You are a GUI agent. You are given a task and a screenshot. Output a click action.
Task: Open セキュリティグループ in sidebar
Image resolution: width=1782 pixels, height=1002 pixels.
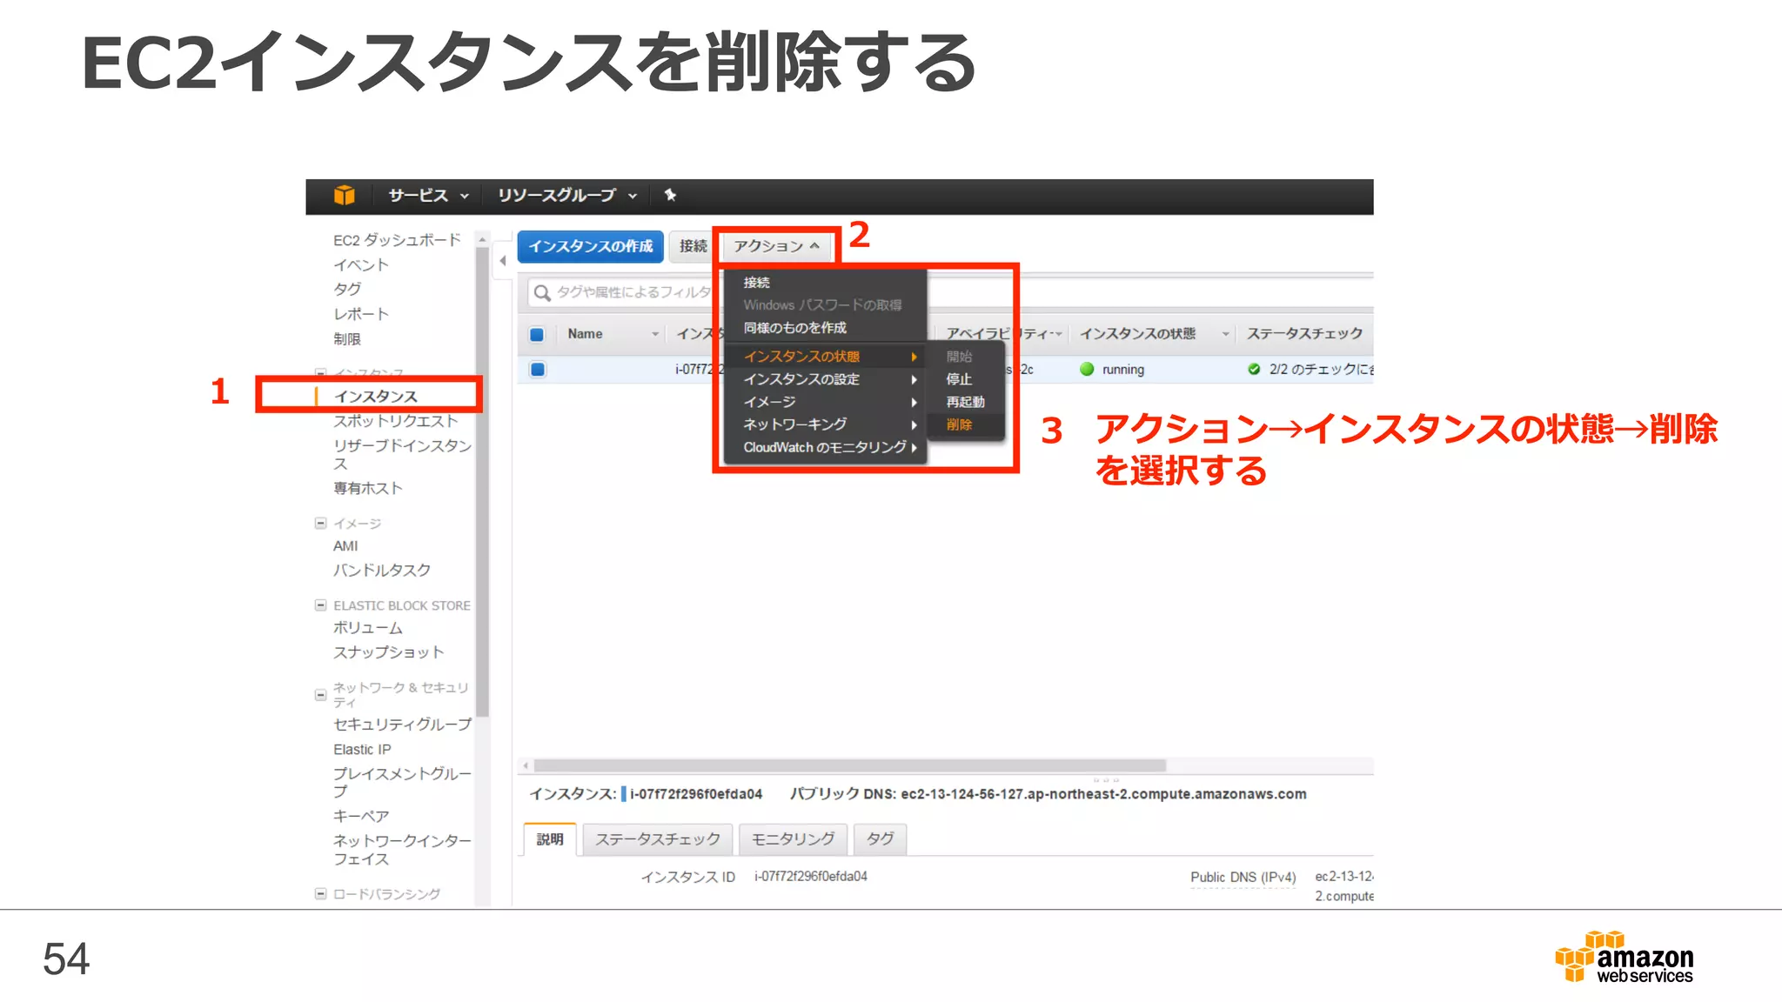point(402,725)
